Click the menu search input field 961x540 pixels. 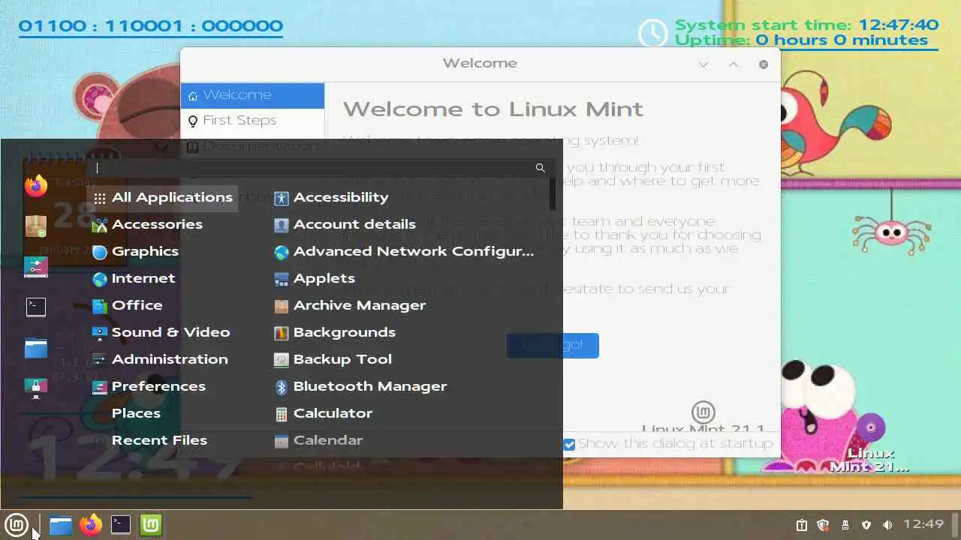tap(321, 168)
